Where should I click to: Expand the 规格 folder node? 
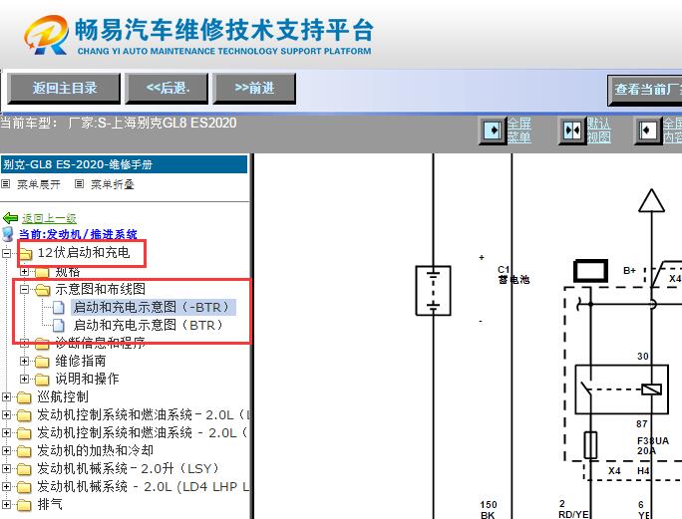pos(24,272)
